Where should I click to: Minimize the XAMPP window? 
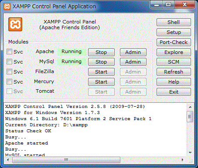tap(157, 5)
